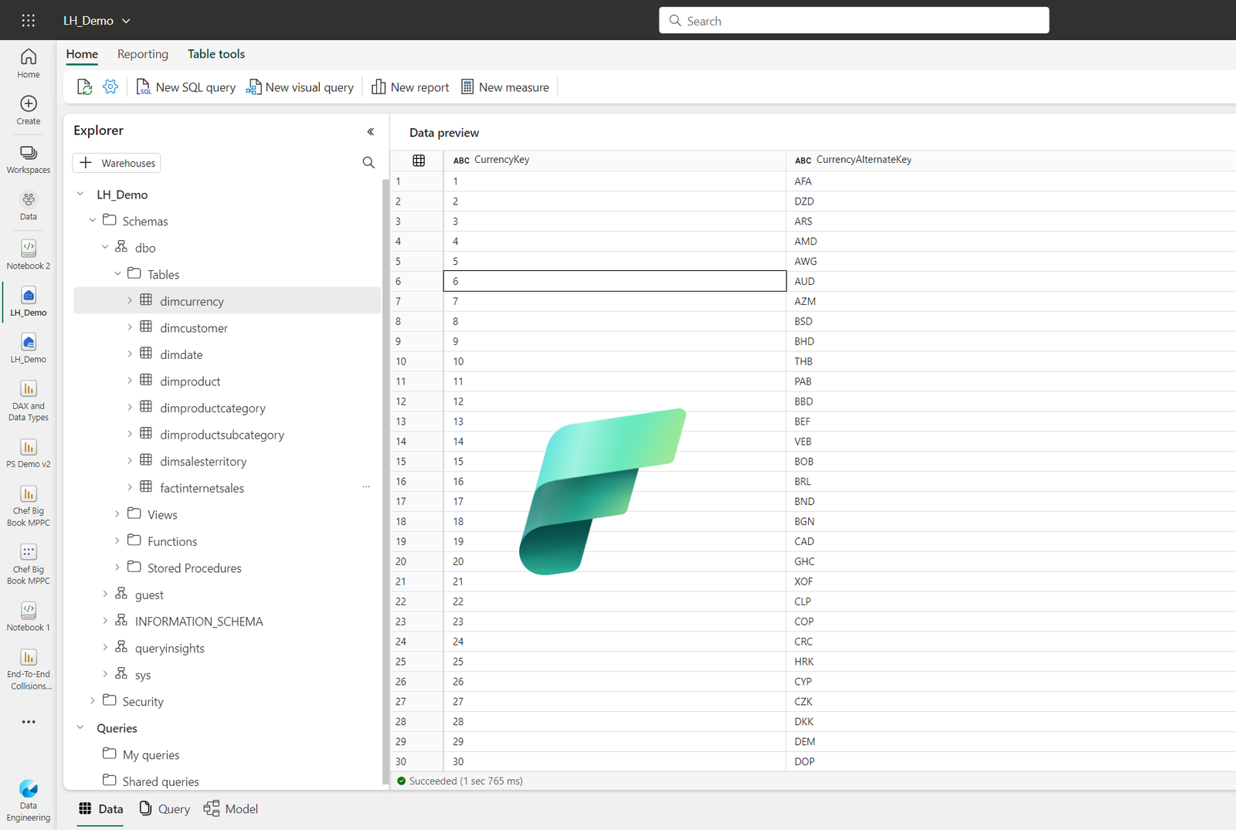Expand the dimcustomer table
1236x830 pixels.
(x=131, y=327)
